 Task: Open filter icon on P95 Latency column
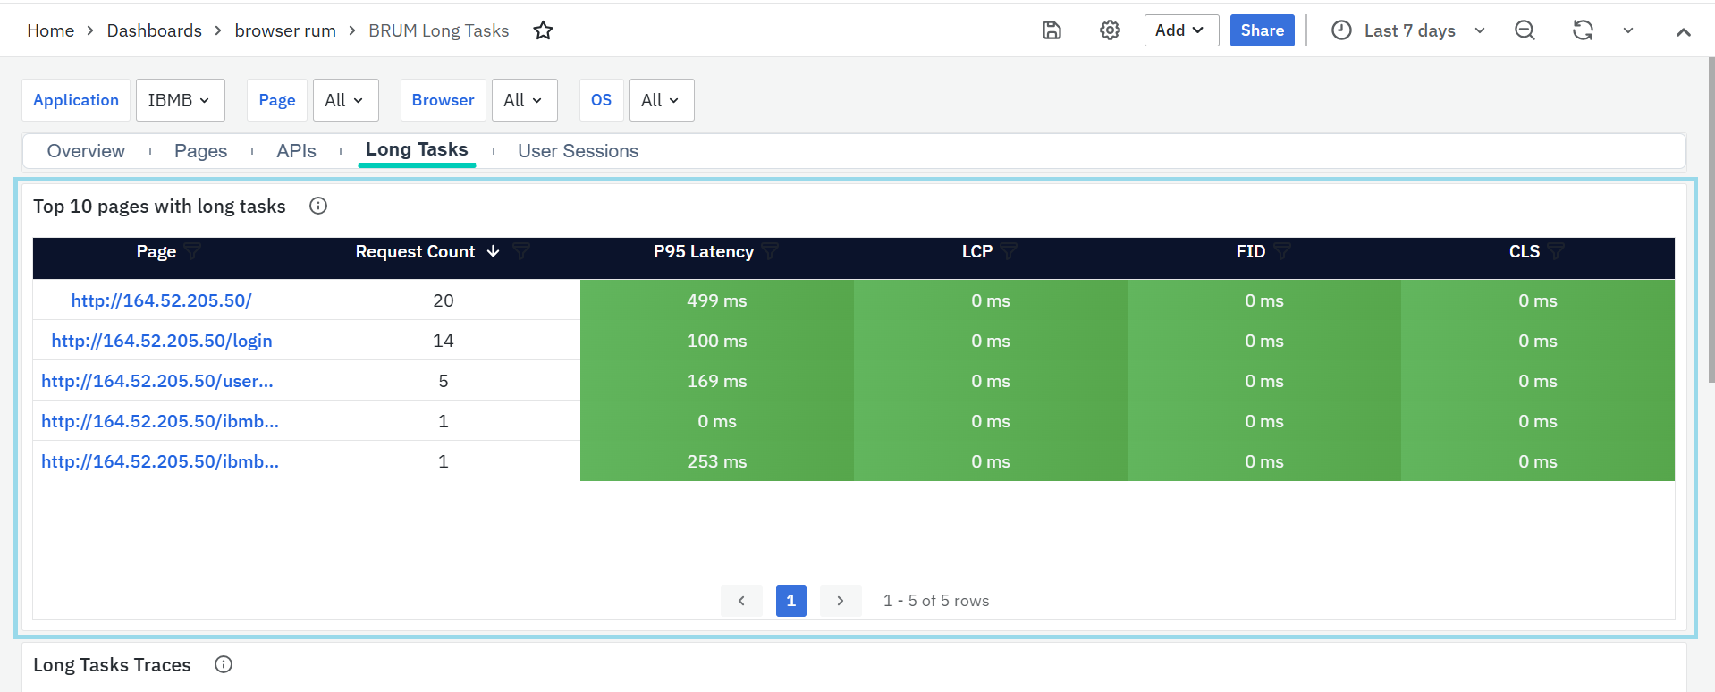[770, 252]
